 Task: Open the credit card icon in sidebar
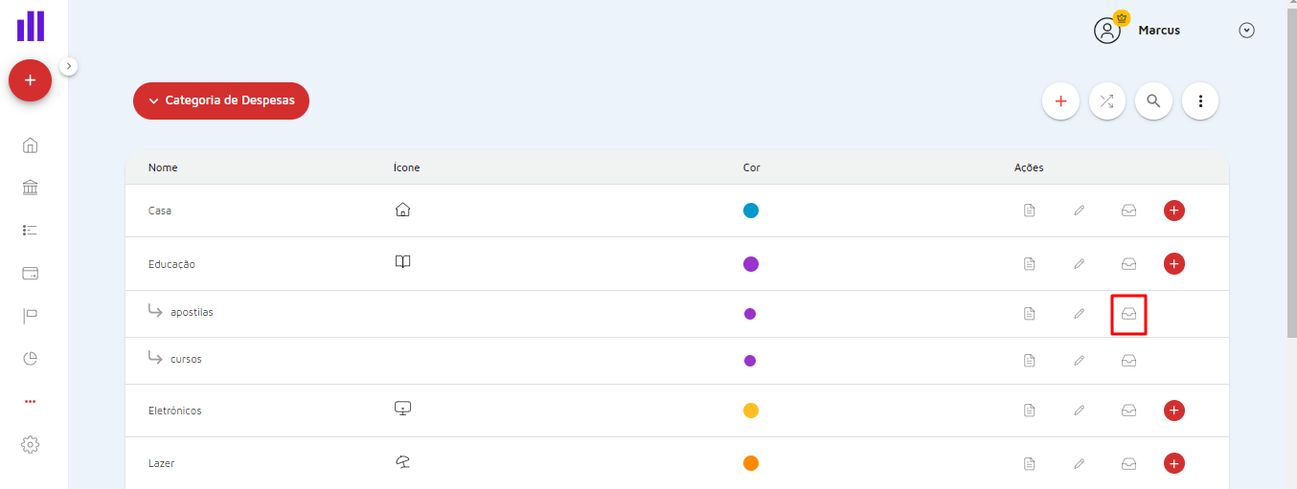pyautogui.click(x=30, y=274)
